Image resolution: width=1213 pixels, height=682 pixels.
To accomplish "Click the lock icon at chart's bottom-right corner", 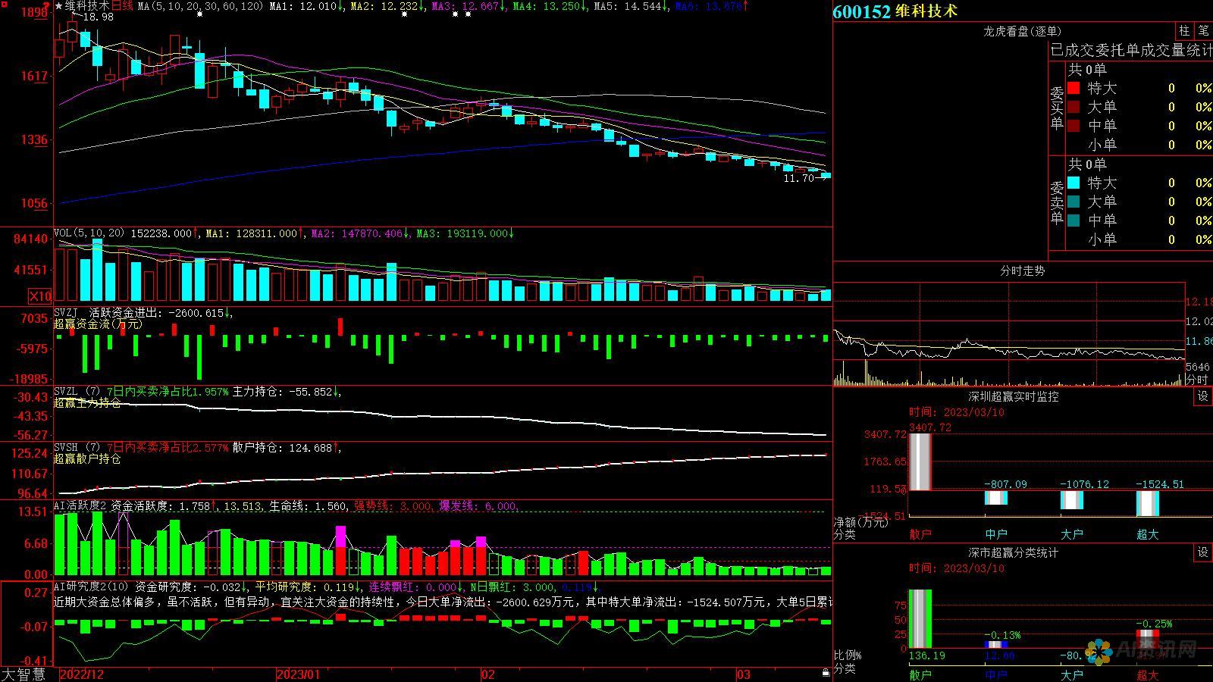I will [x=826, y=673].
